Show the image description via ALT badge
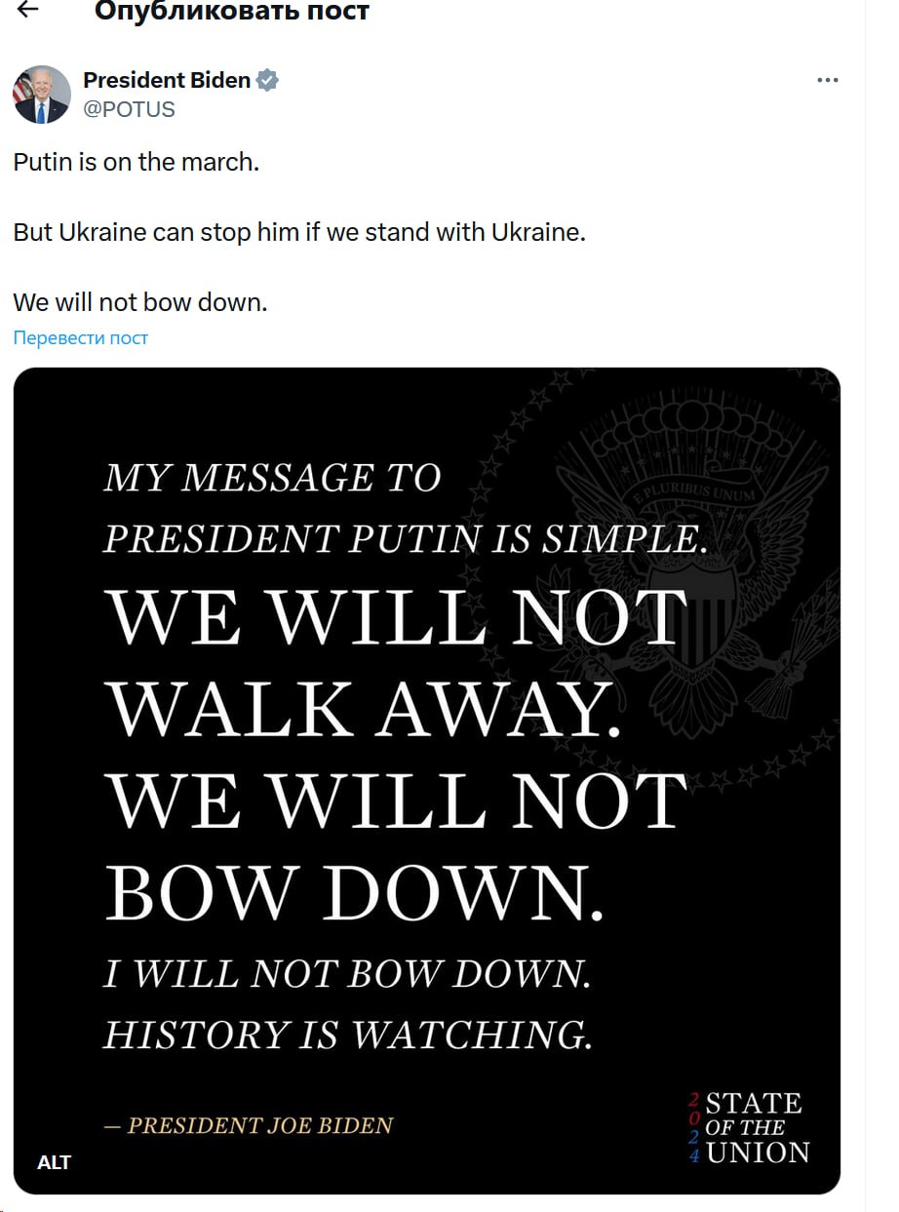 pos(54,1162)
